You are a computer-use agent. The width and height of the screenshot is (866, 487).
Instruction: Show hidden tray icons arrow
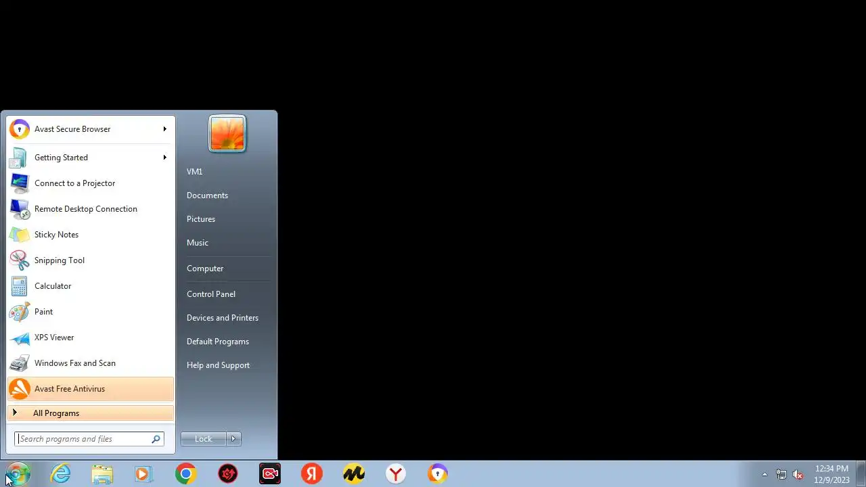point(765,474)
